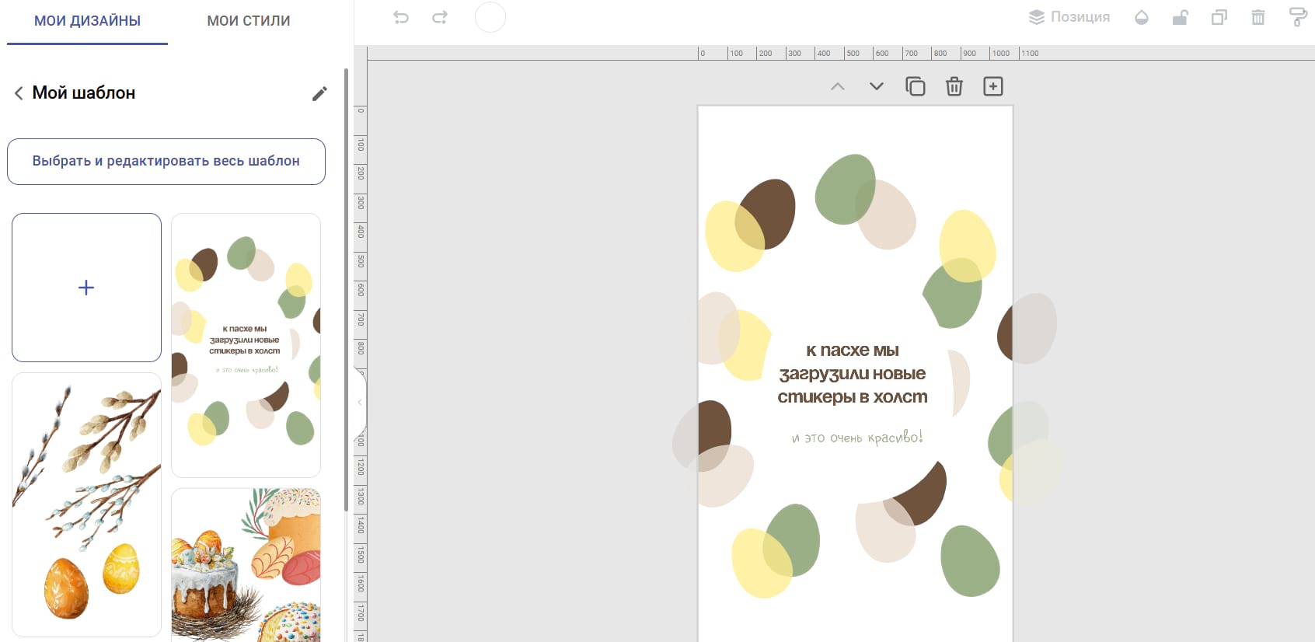Select the willow branches and eggs thumbnail
The image size is (1315, 642).
(x=86, y=505)
